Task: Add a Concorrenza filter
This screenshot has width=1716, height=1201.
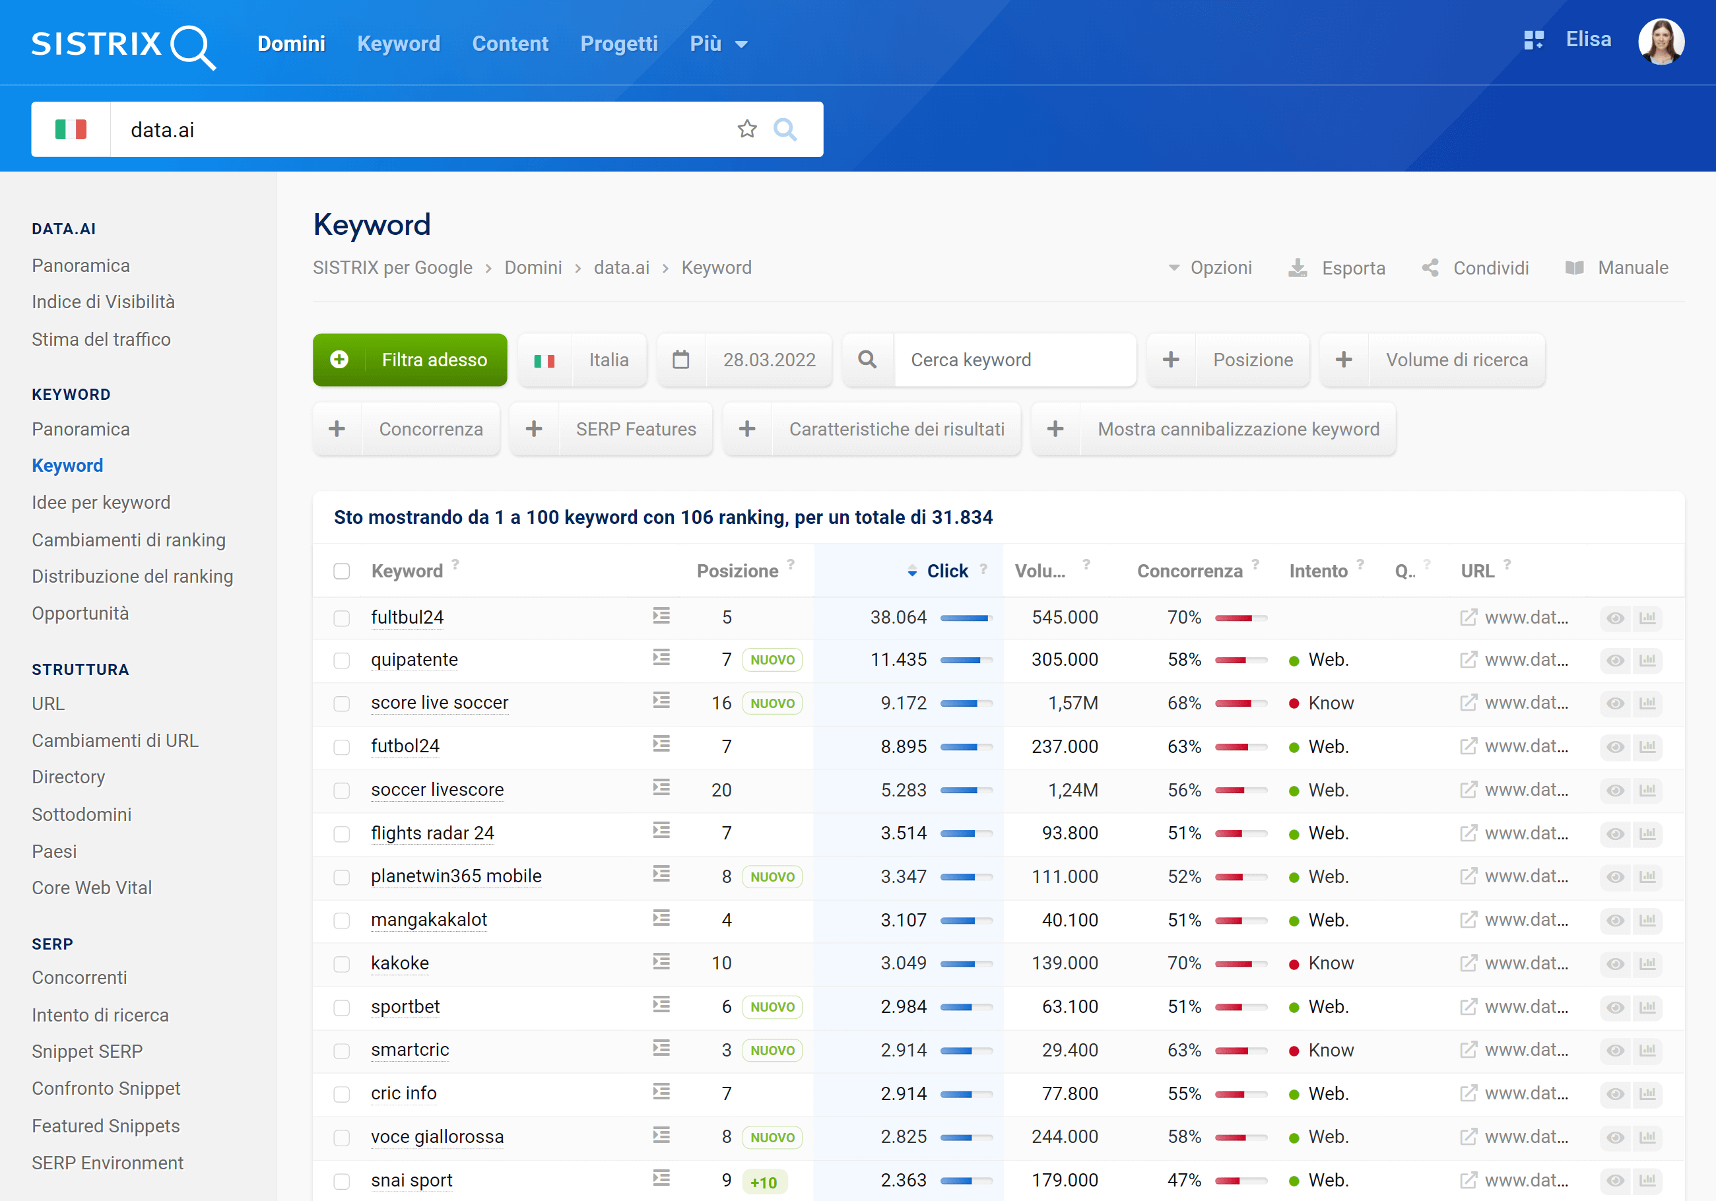Action: 406,429
